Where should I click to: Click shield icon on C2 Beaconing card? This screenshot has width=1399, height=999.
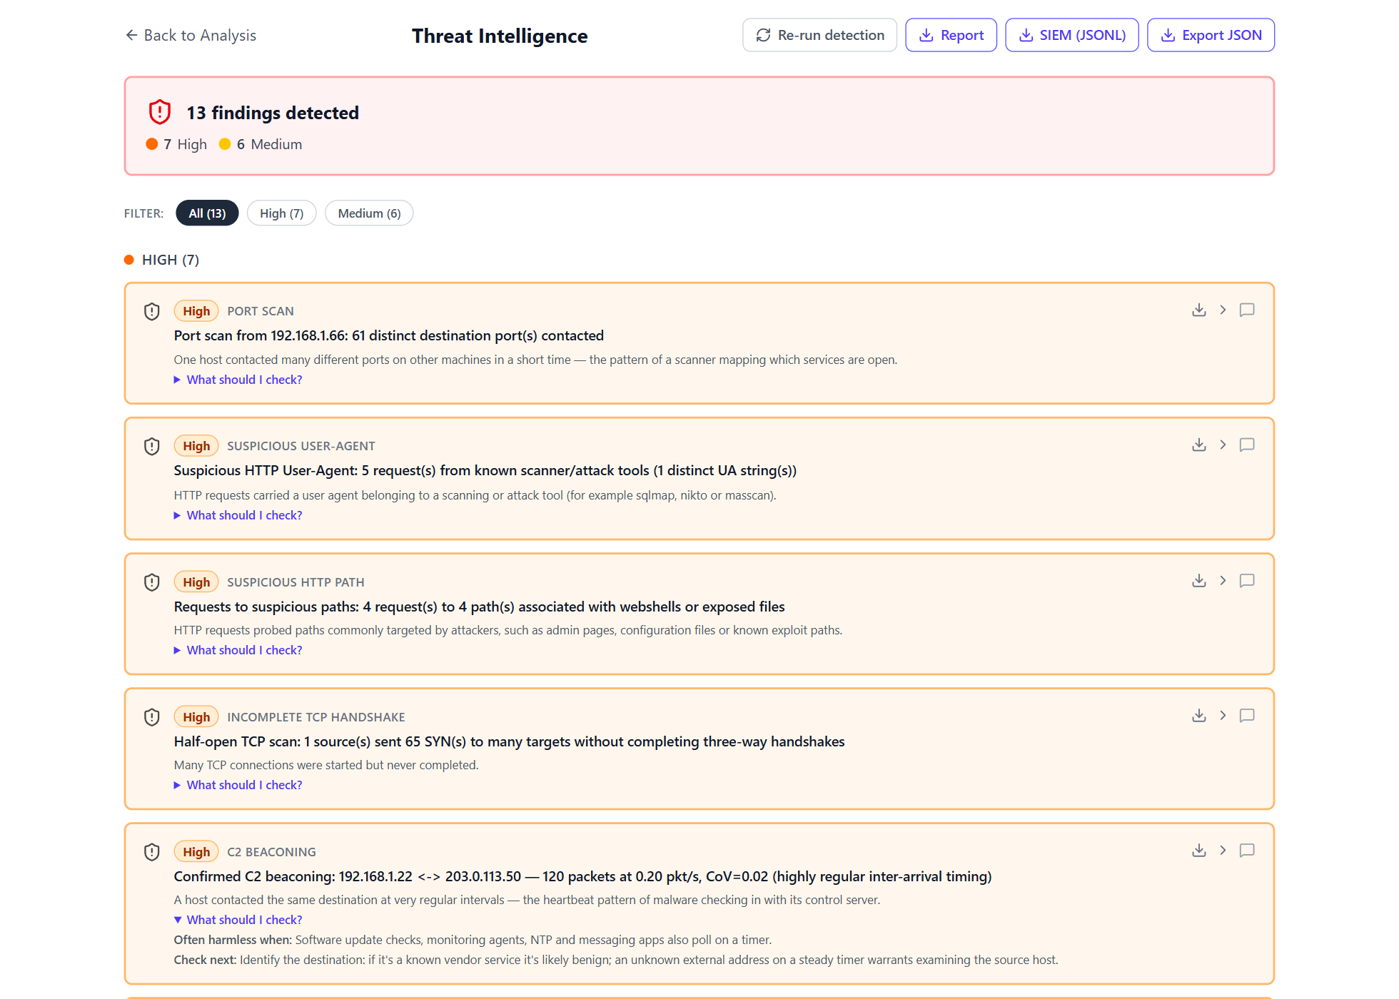click(152, 852)
